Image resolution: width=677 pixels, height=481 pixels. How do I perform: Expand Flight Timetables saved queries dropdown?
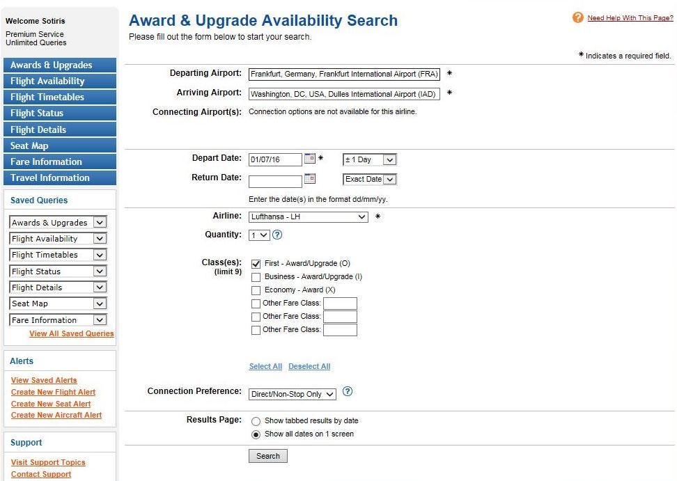58,255
